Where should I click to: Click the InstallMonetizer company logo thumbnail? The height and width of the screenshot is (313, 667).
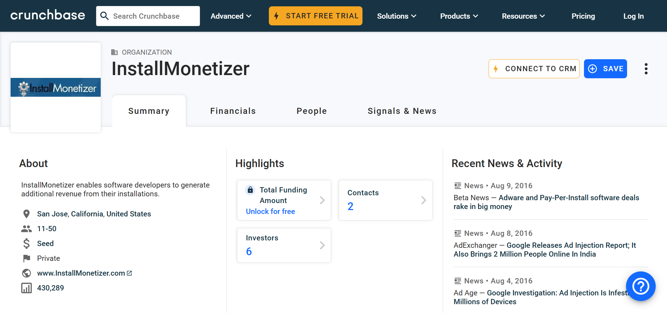point(56,87)
